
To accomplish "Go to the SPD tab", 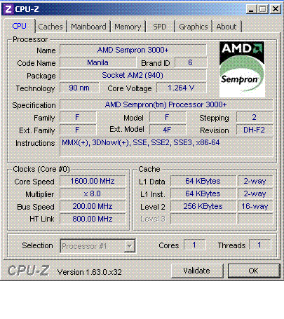I will pyautogui.click(x=160, y=27).
